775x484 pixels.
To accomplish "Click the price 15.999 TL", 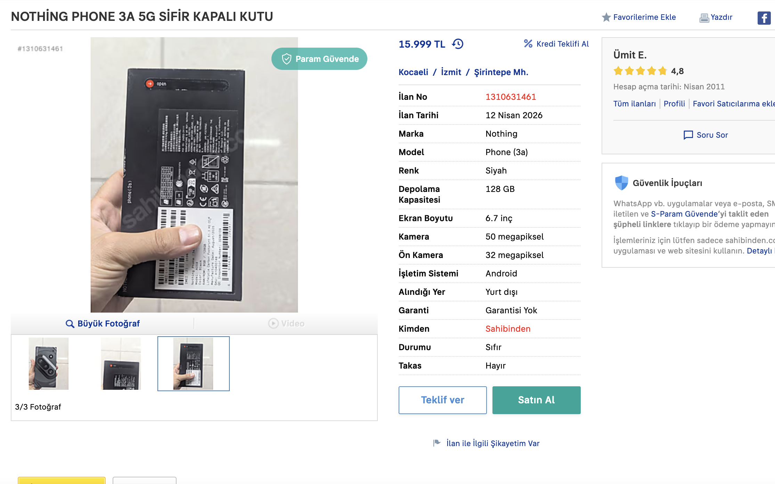I will pyautogui.click(x=422, y=44).
